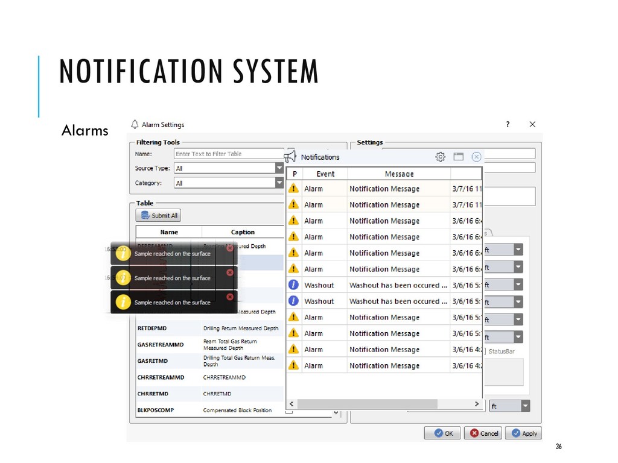Click the Notifications window dock icon

pyautogui.click(x=459, y=157)
